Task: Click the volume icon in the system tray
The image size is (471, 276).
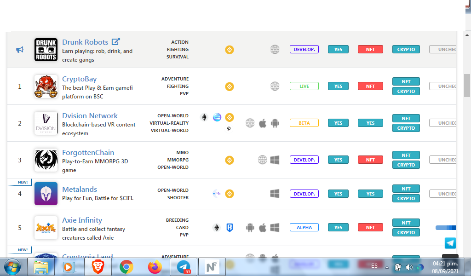Action: tap(409, 267)
